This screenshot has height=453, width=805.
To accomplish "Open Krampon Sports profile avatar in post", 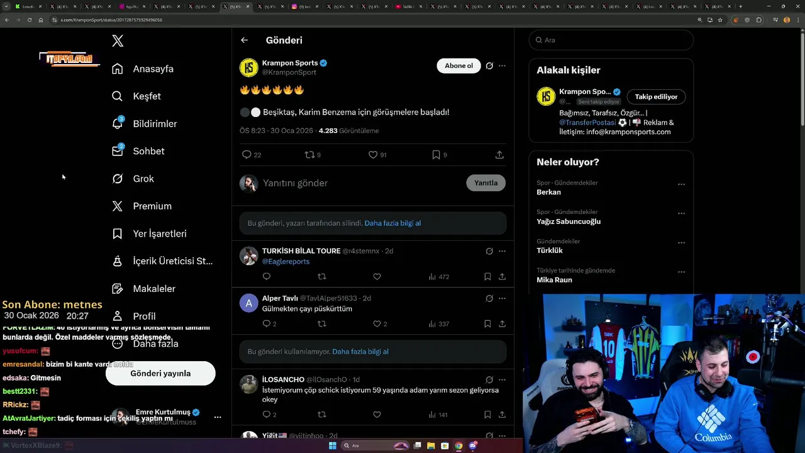I will click(249, 67).
